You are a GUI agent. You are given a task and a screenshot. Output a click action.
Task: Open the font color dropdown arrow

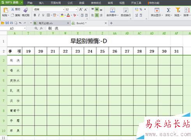71,15
